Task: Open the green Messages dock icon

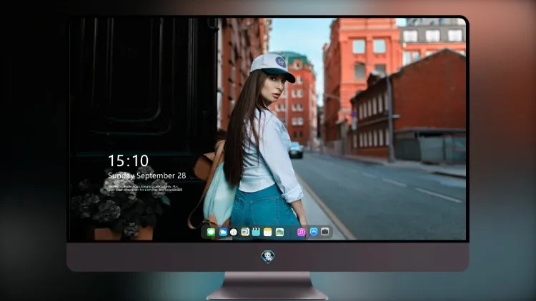Action: pyautogui.click(x=211, y=232)
